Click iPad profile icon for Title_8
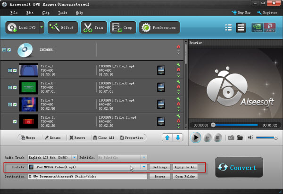This screenshot has height=194, width=283. click(161, 87)
